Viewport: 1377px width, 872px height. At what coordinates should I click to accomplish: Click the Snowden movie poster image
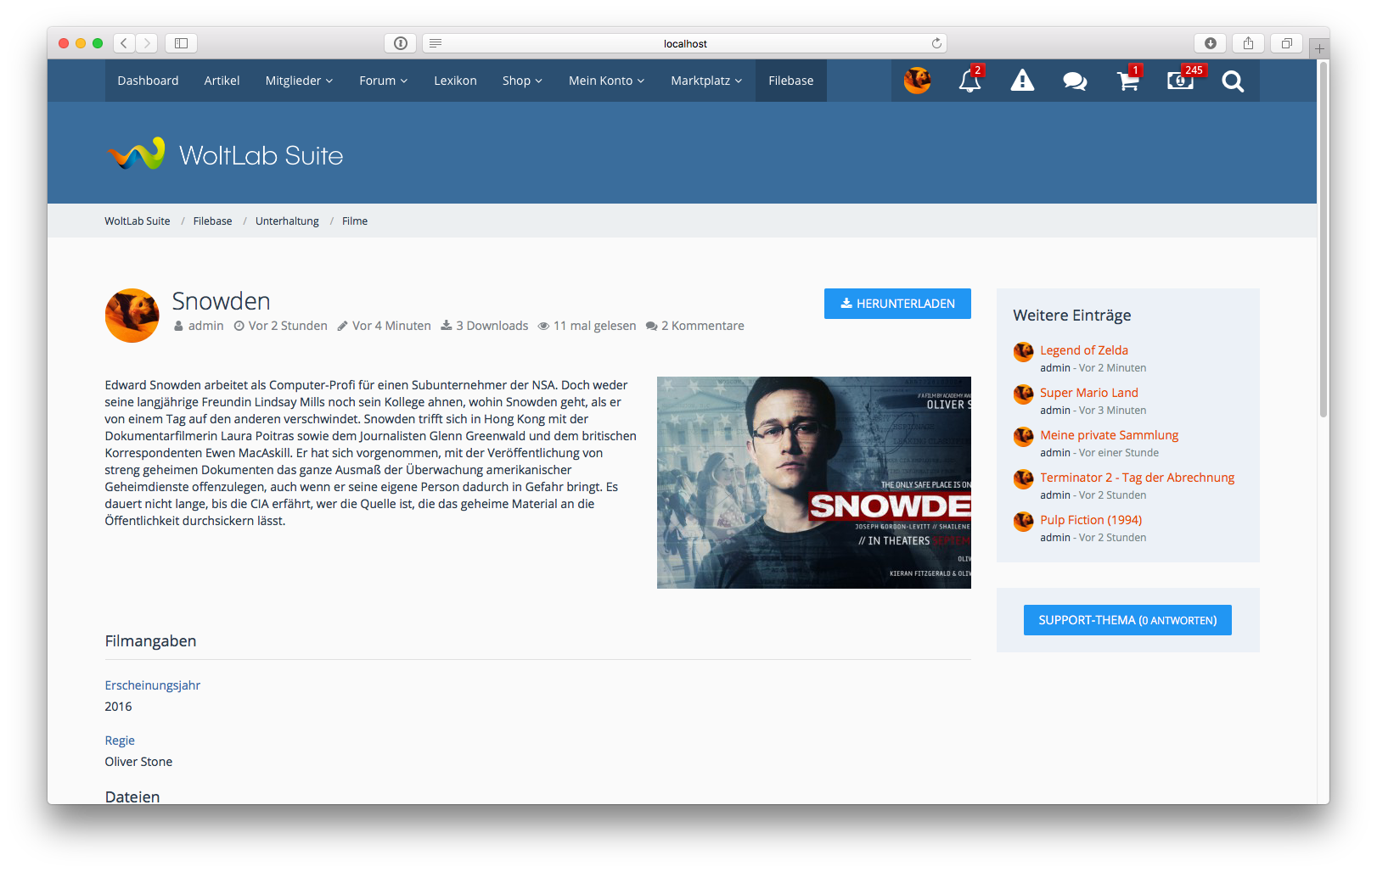pyautogui.click(x=813, y=483)
